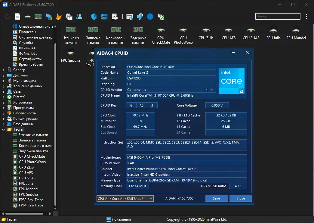Select FP64 Ray-Trace in sidebar tree
The width and height of the screenshot is (314, 223).
tap(31, 205)
